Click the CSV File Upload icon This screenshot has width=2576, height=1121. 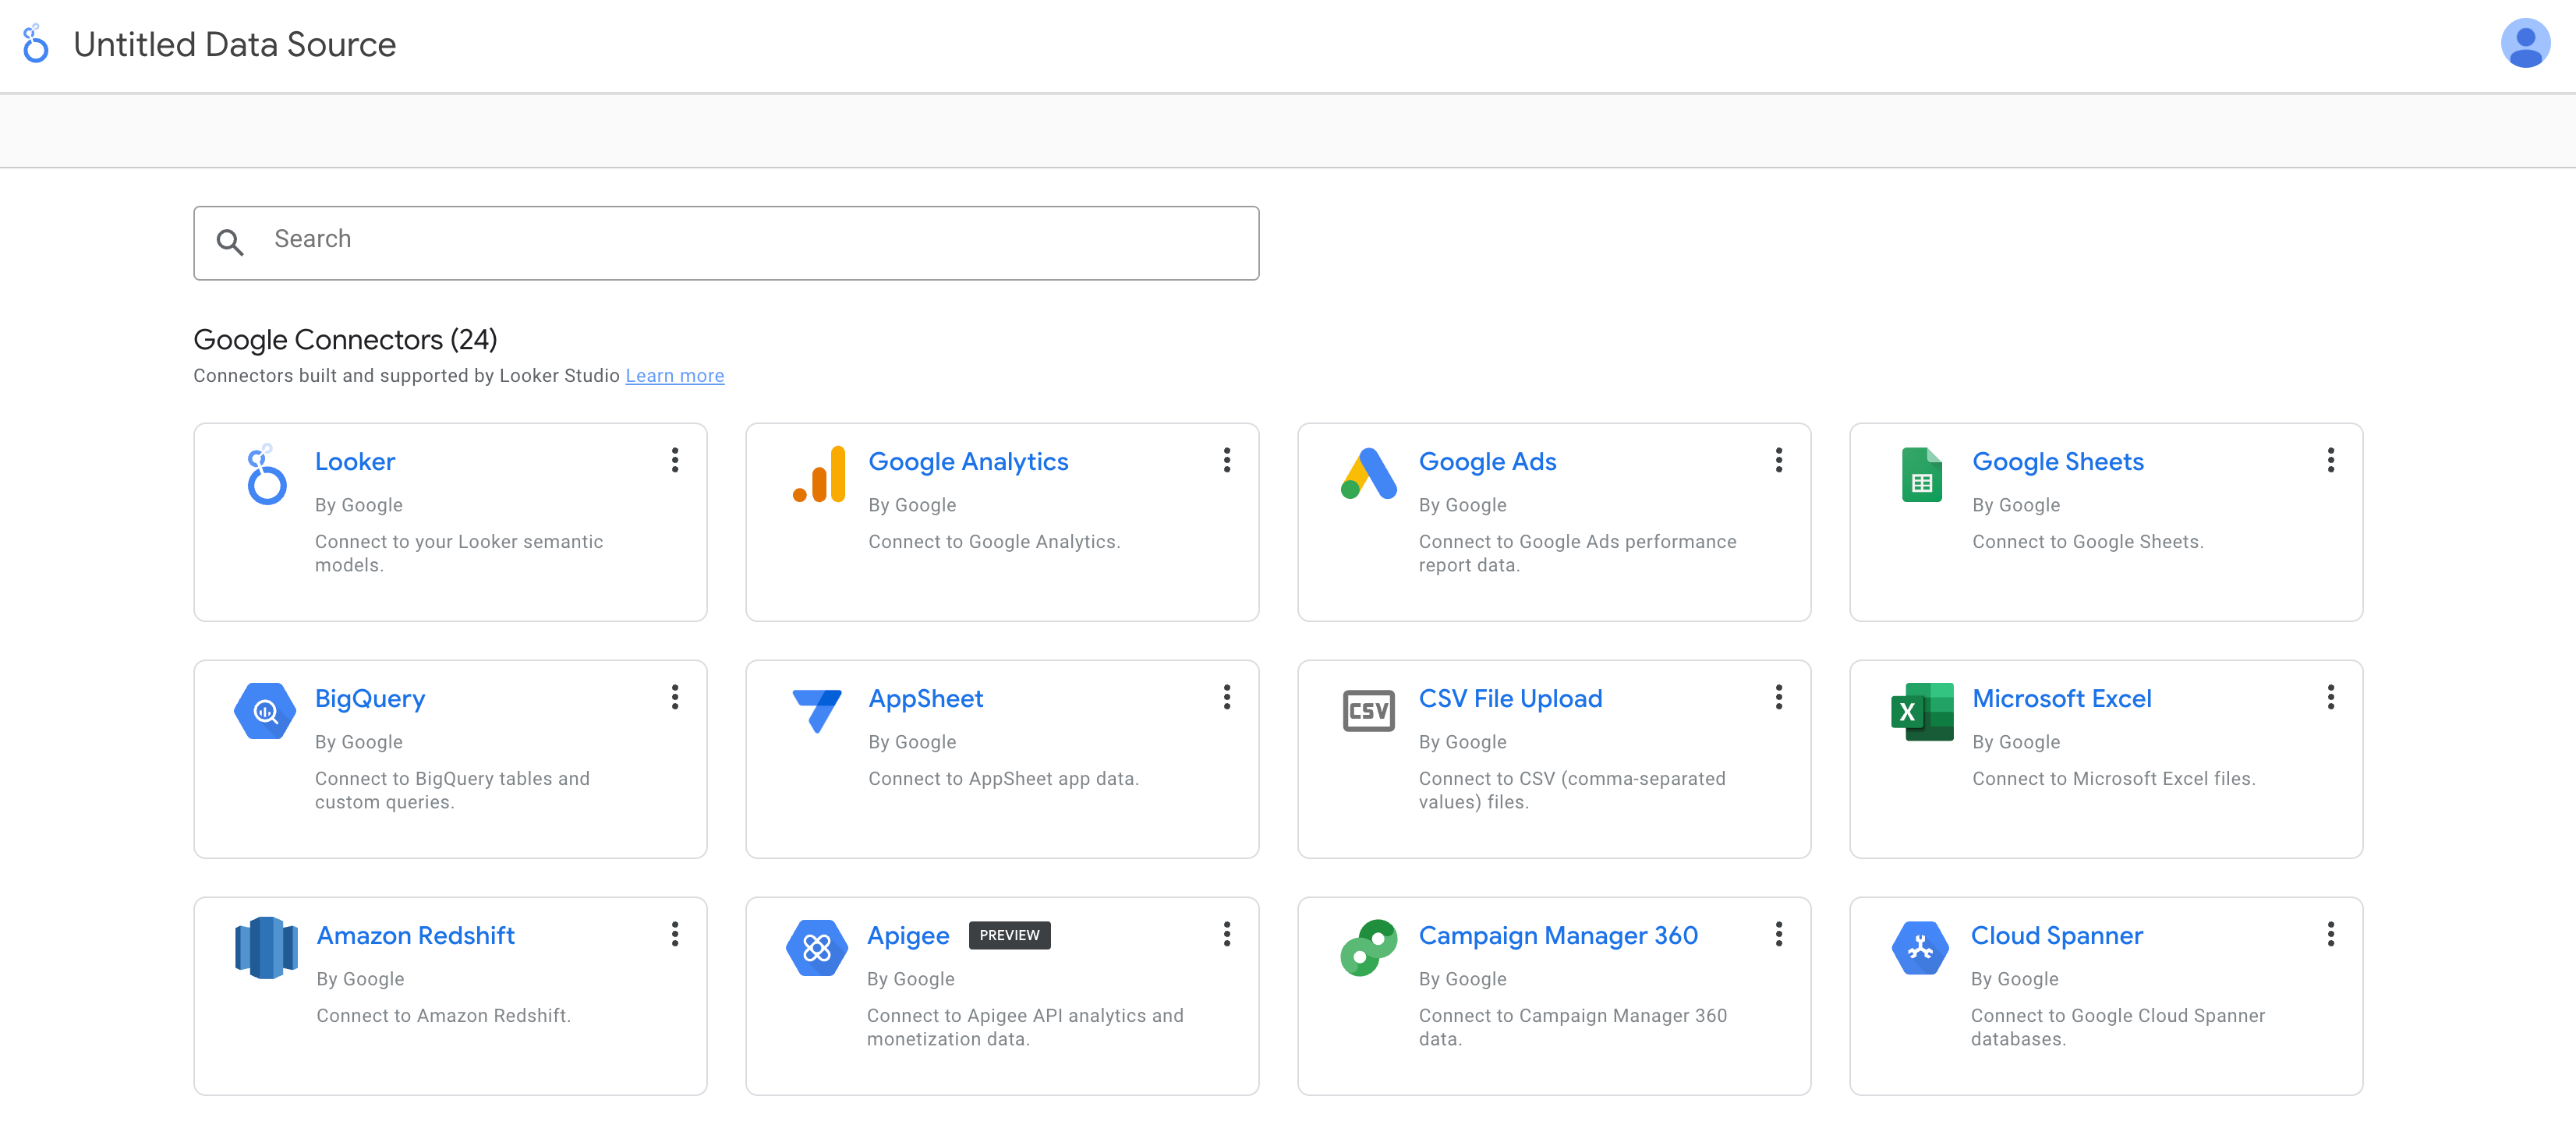pos(1368,712)
